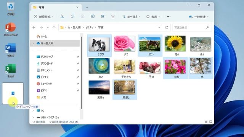Open recent locations chevron dropdown
This screenshot has height=137, width=244.
(x=48, y=27)
